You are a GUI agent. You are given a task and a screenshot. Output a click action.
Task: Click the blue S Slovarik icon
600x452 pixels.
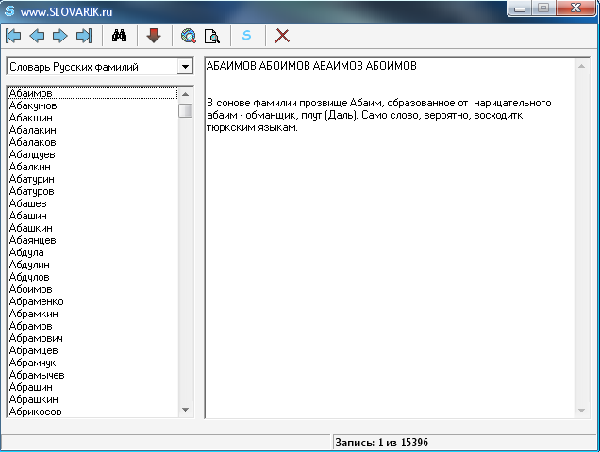pos(247,36)
